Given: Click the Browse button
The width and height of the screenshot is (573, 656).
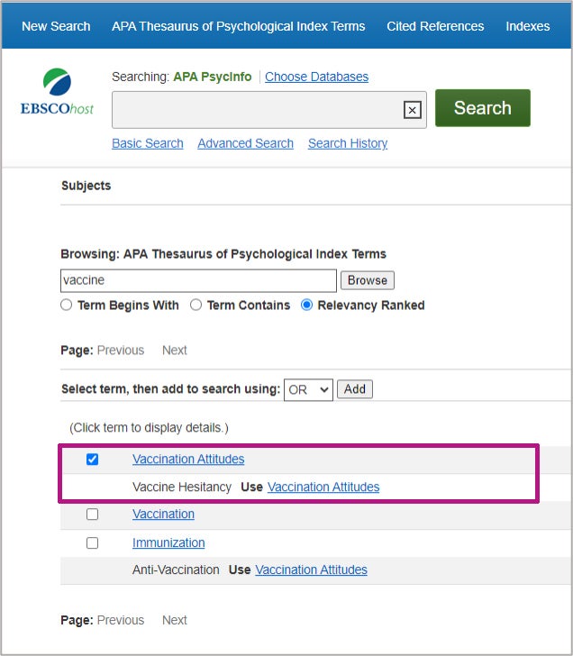Looking at the screenshot, I should (x=368, y=280).
